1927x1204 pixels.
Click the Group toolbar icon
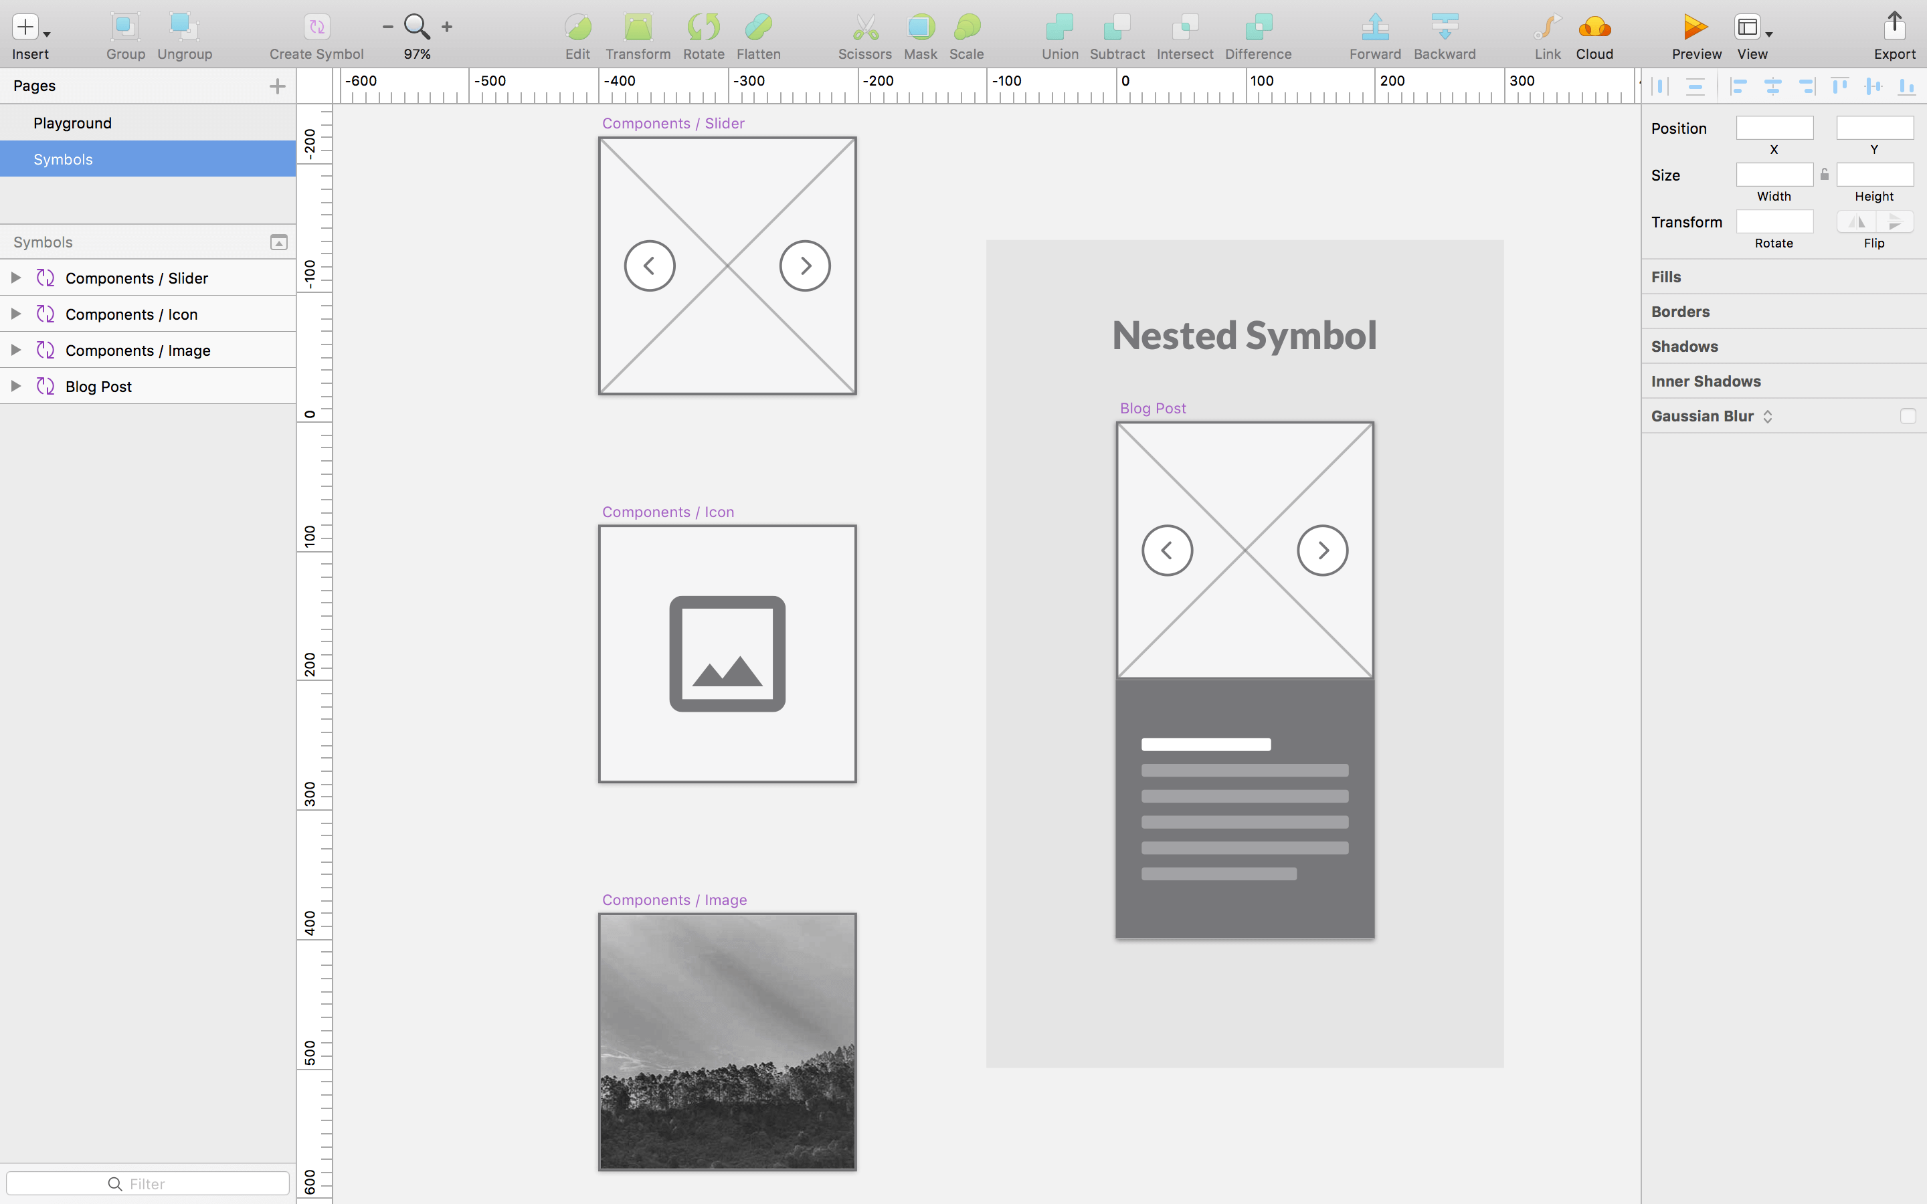pos(125,28)
